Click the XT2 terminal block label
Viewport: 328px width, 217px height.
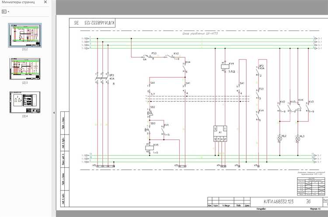coord(94,165)
